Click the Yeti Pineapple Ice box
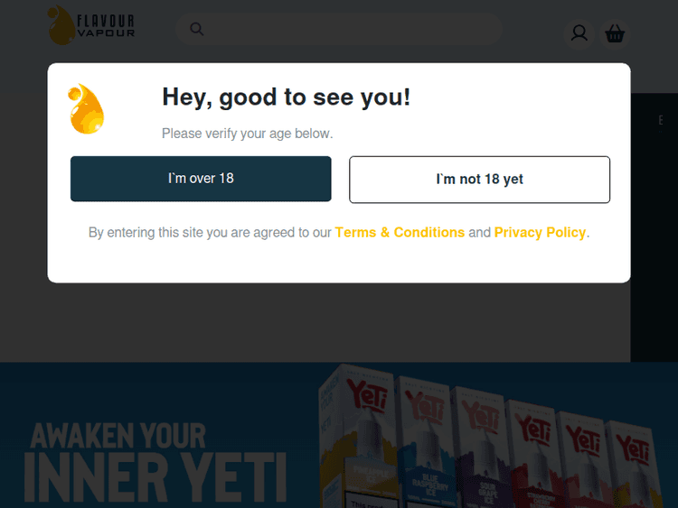 pyautogui.click(x=359, y=436)
